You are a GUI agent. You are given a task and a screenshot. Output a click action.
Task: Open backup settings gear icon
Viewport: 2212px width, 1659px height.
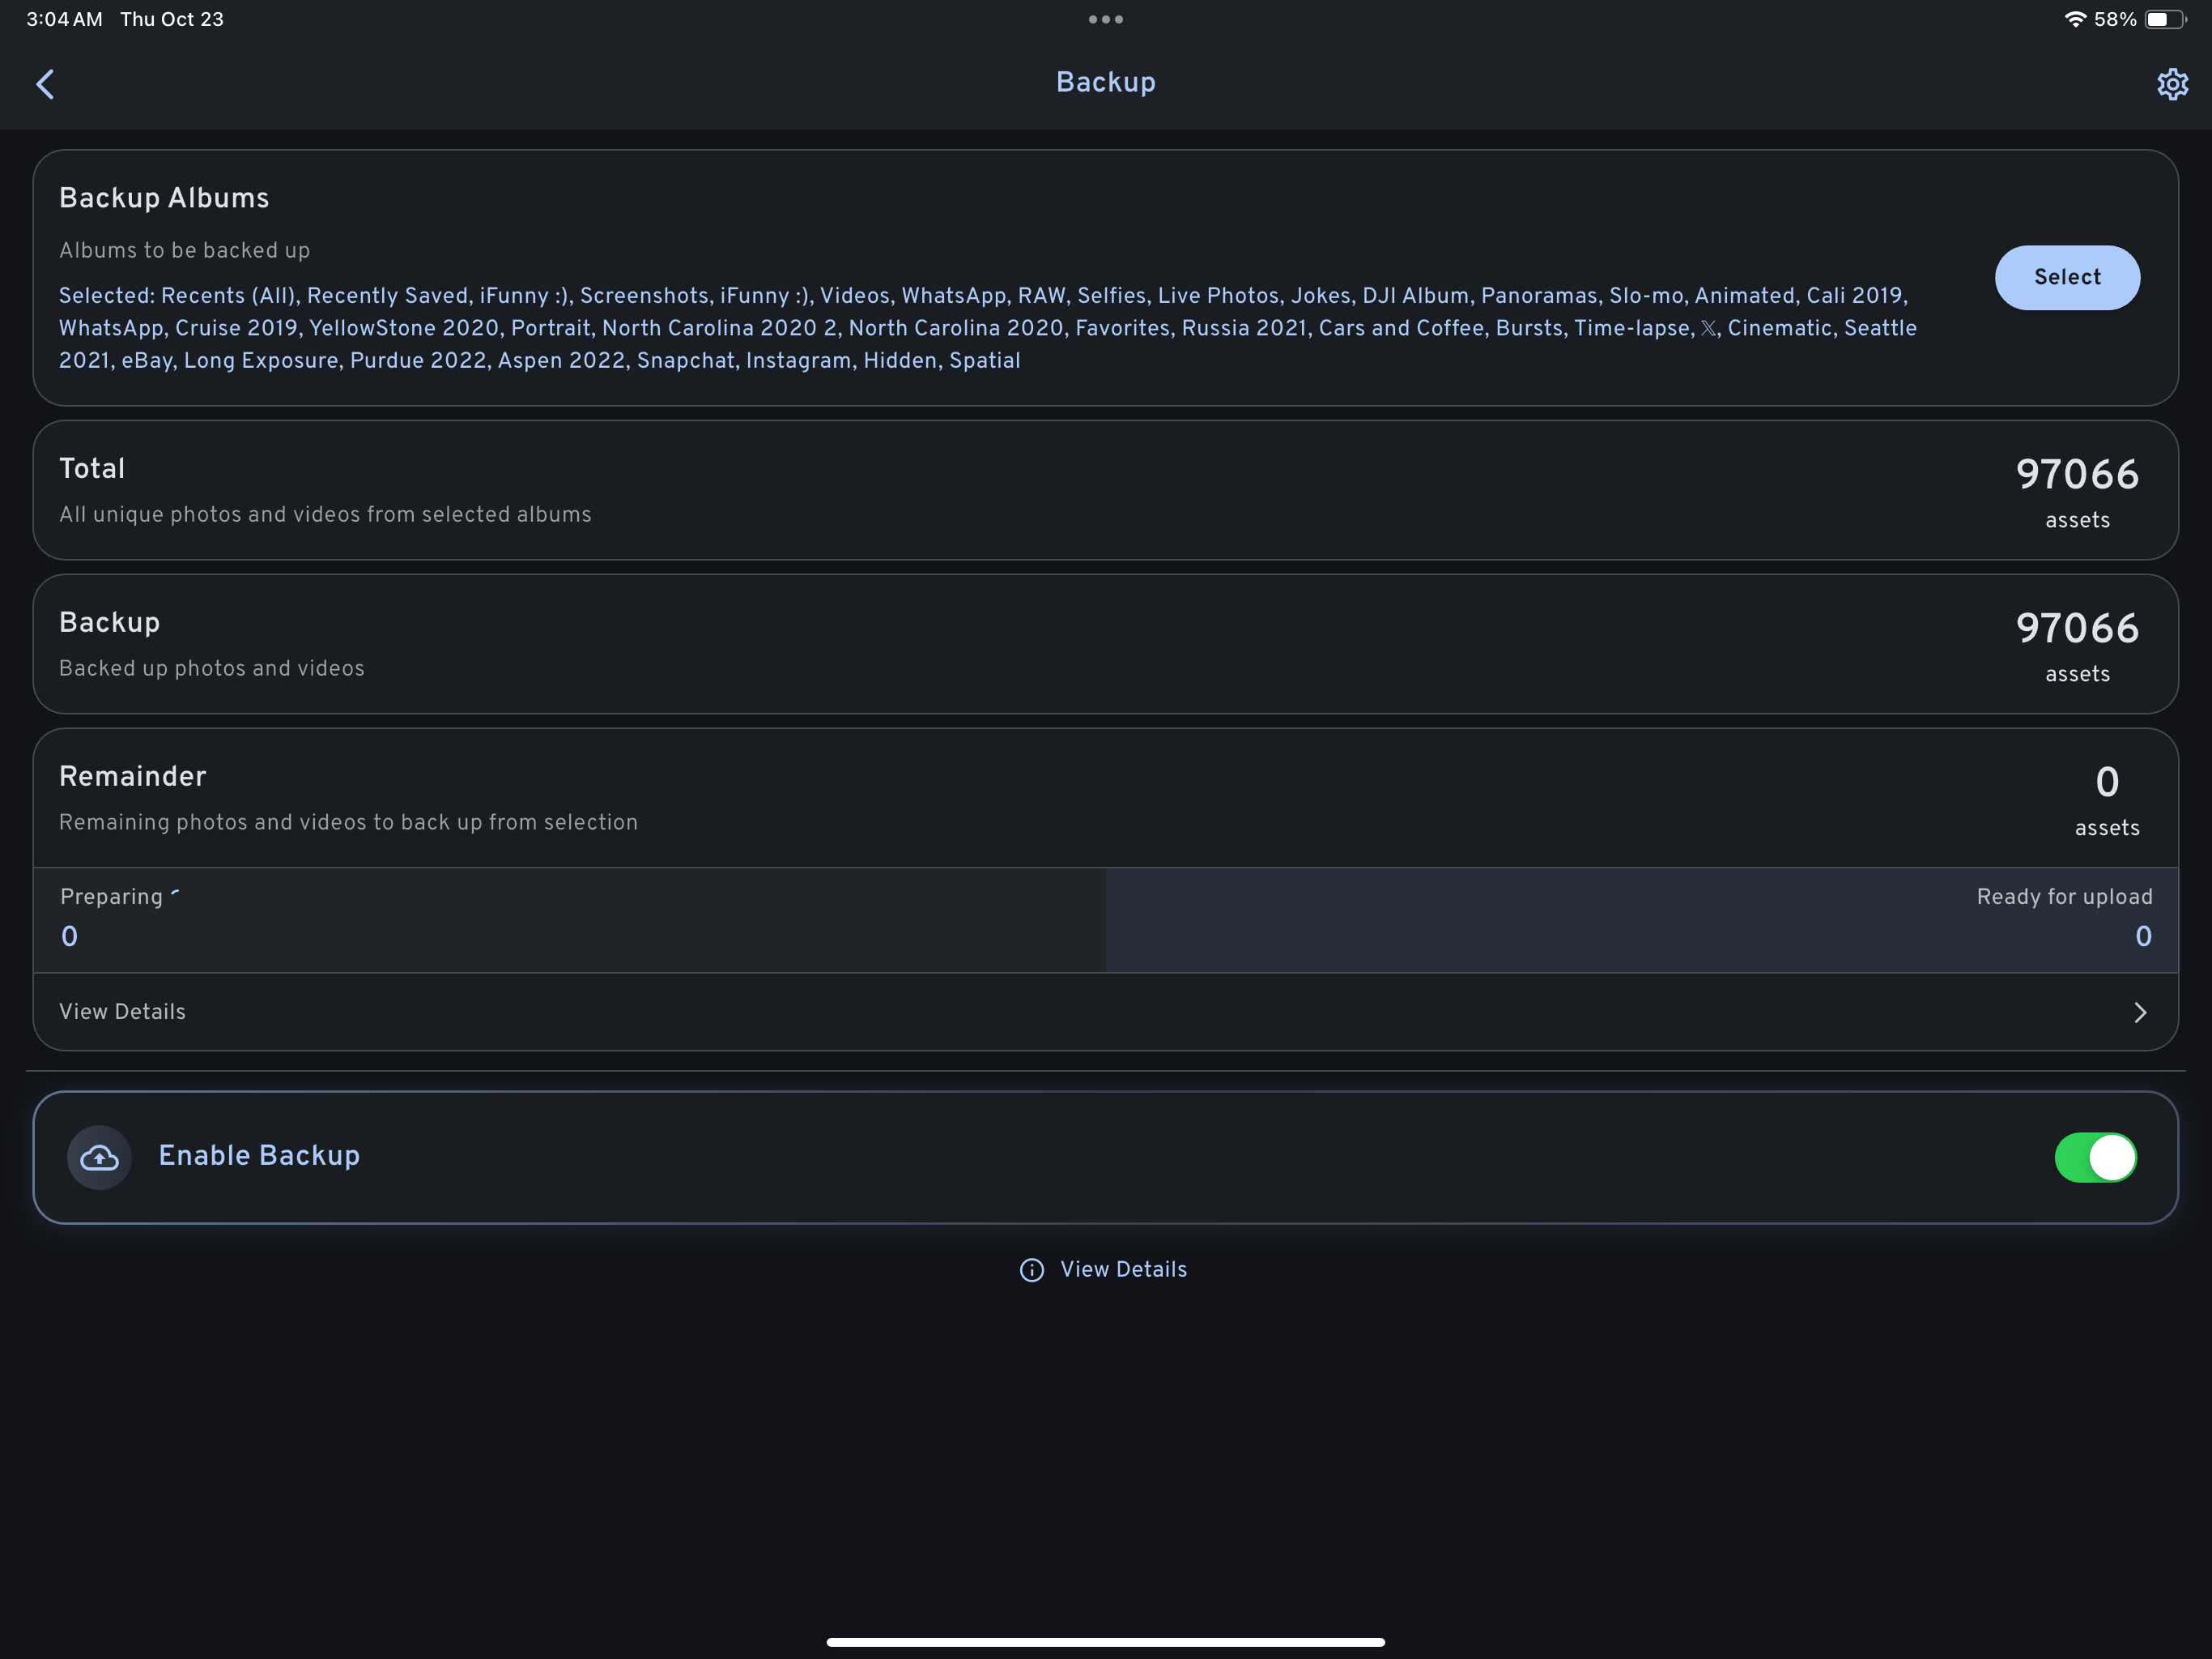[2172, 84]
